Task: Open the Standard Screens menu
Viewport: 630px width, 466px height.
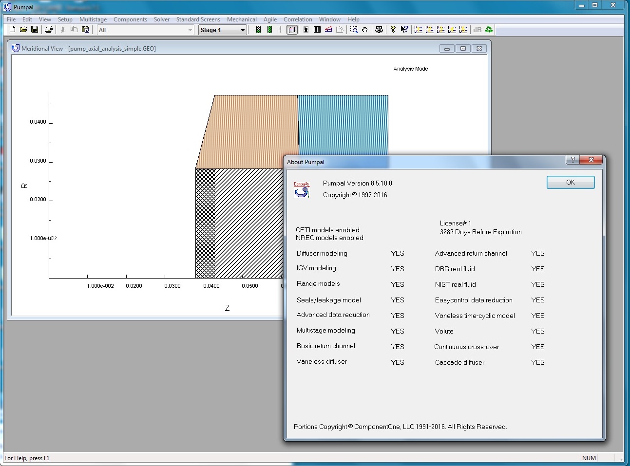Action: [198, 19]
